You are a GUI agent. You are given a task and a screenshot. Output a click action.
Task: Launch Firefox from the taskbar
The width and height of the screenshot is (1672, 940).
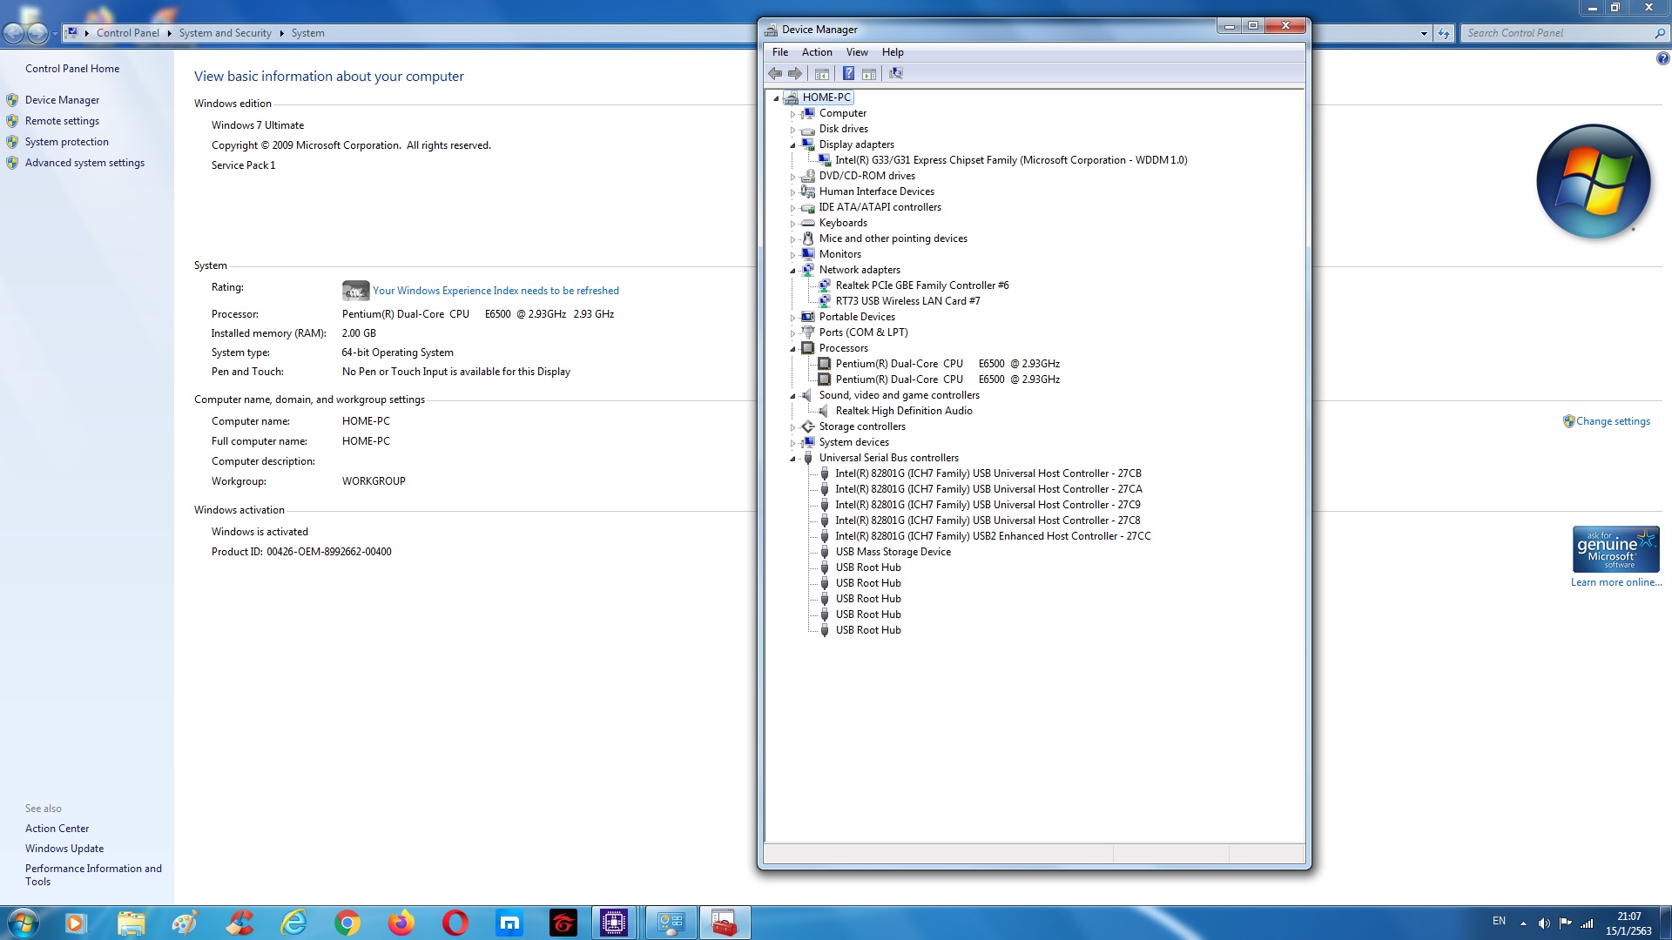point(401,923)
